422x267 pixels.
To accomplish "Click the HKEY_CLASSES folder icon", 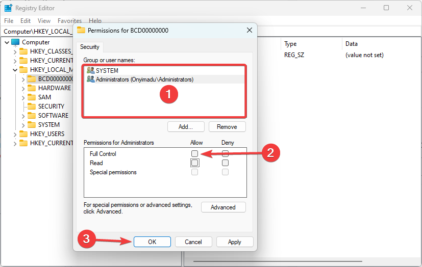I will click(23, 51).
